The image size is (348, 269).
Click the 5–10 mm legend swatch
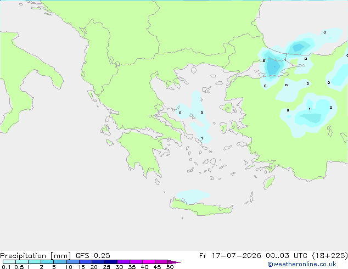[60, 262]
